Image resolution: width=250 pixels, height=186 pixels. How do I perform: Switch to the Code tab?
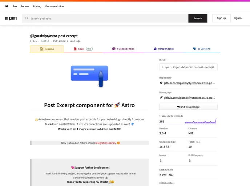tap(83, 49)
